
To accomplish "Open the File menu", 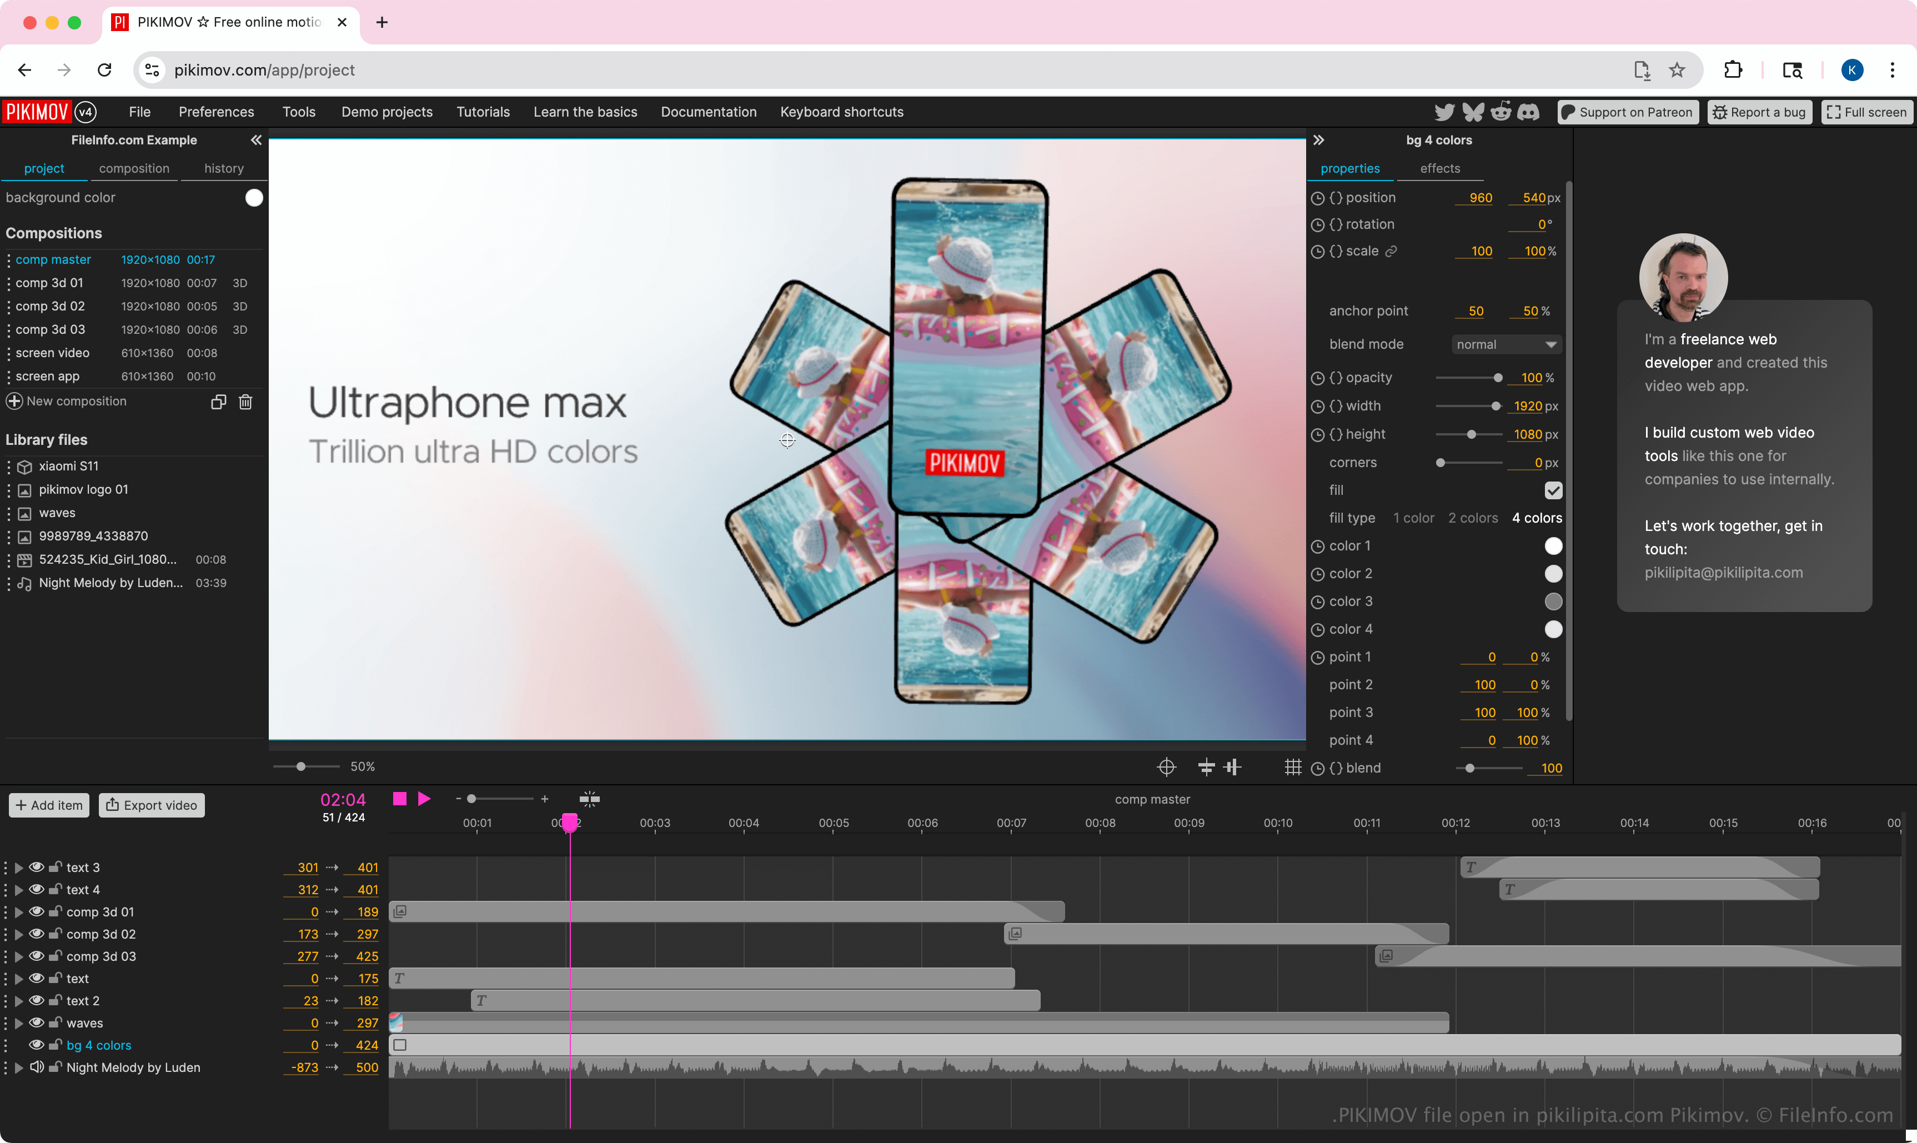I will (x=139, y=112).
